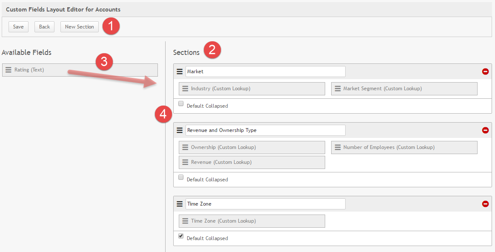Create a New Section
Viewport: 495px width, 252px height.
pyautogui.click(x=79, y=26)
